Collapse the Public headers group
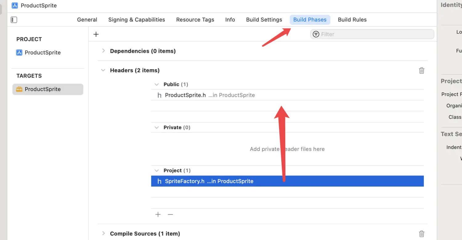This screenshot has width=462, height=240. pos(157,84)
